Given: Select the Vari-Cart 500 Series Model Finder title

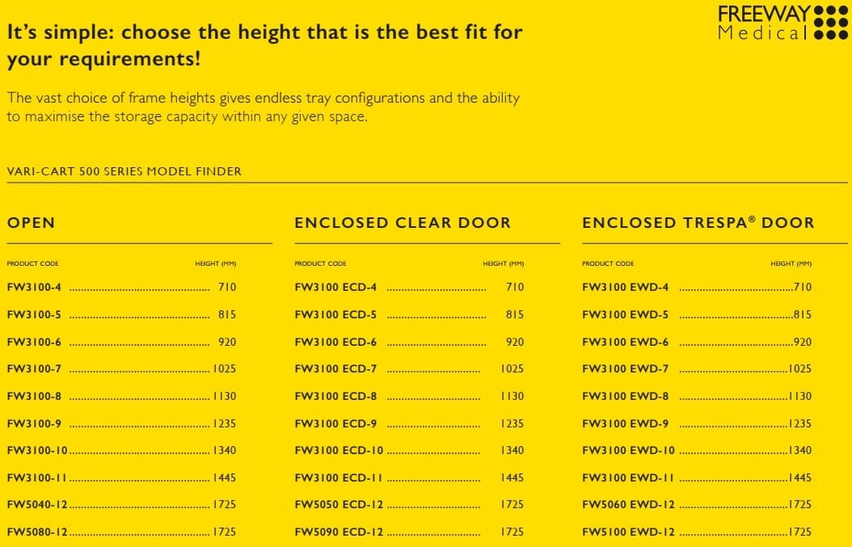Looking at the screenshot, I should pyautogui.click(x=124, y=171).
